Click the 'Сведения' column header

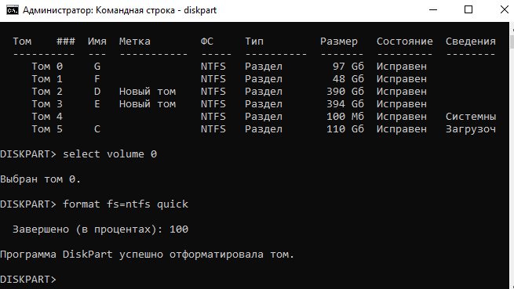click(470, 42)
